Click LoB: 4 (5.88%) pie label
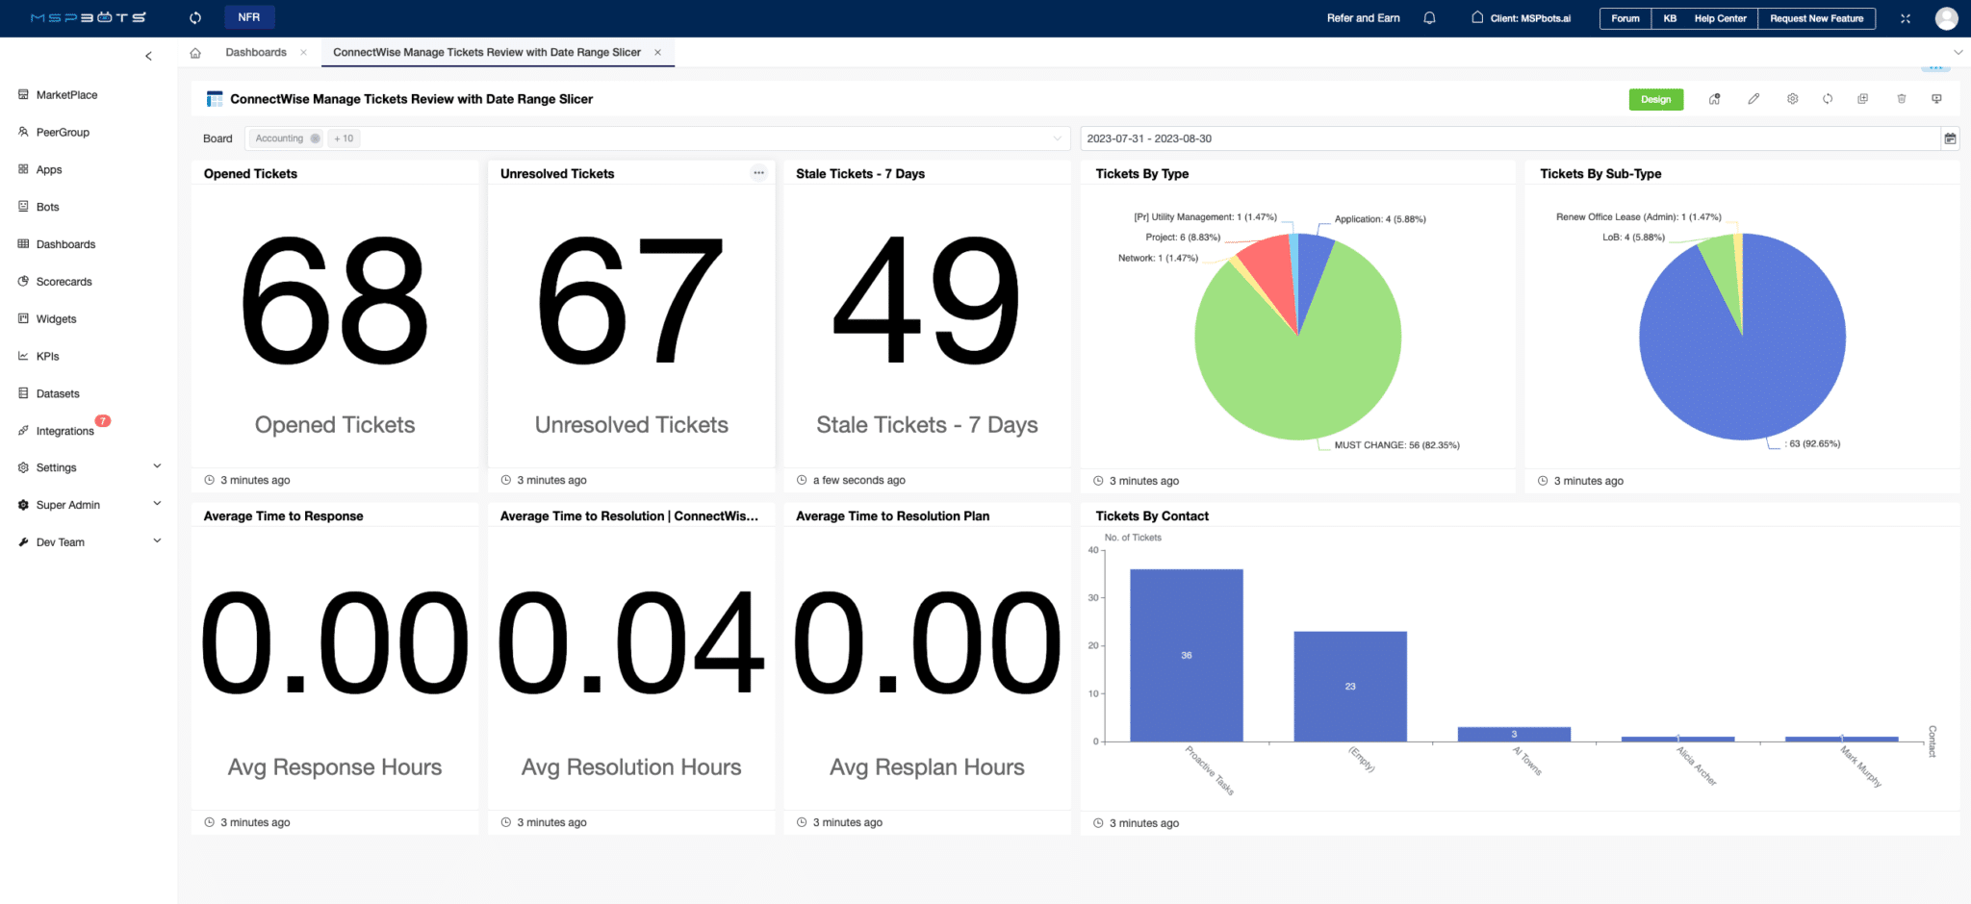 (x=1633, y=238)
